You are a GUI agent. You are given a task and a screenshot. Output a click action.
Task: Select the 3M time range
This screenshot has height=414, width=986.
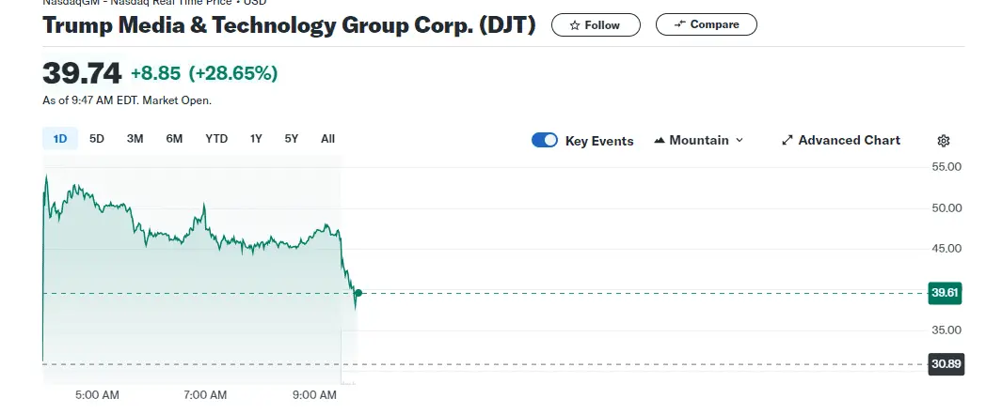click(x=135, y=139)
